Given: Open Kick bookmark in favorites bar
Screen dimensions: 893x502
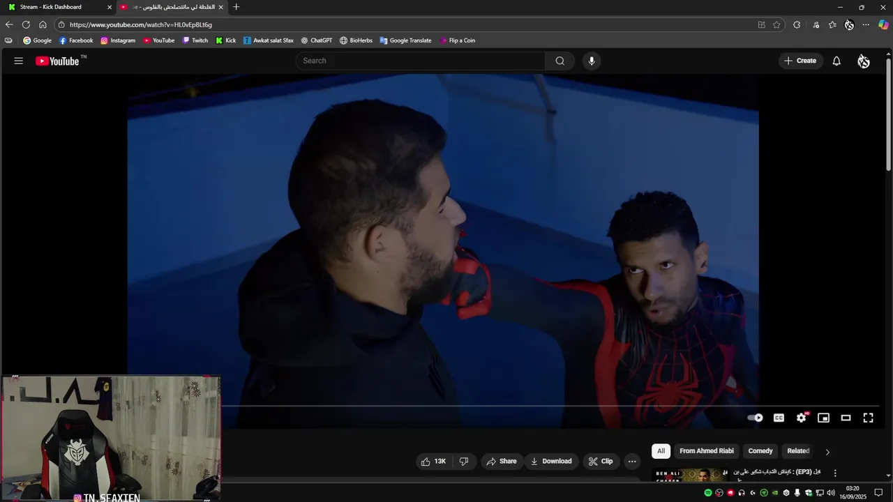Looking at the screenshot, I should coord(226,40).
